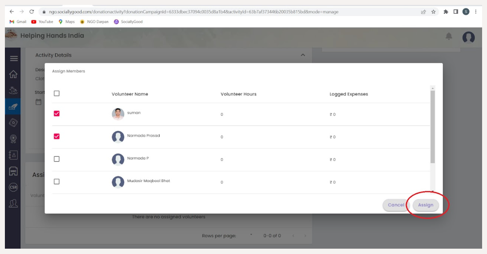Uncheck the Narmada Prasad checkbox
Screen dimensions: 487x254
pyautogui.click(x=56, y=136)
